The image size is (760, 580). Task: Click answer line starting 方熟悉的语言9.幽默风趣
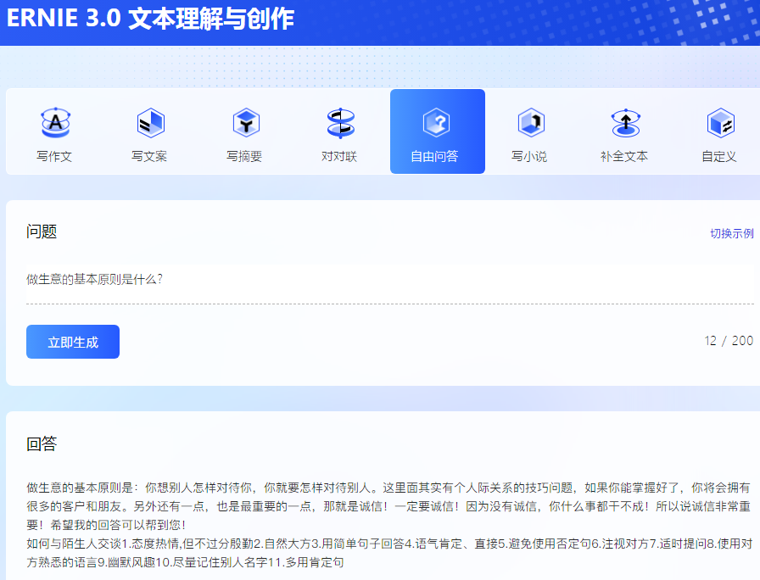(x=185, y=562)
